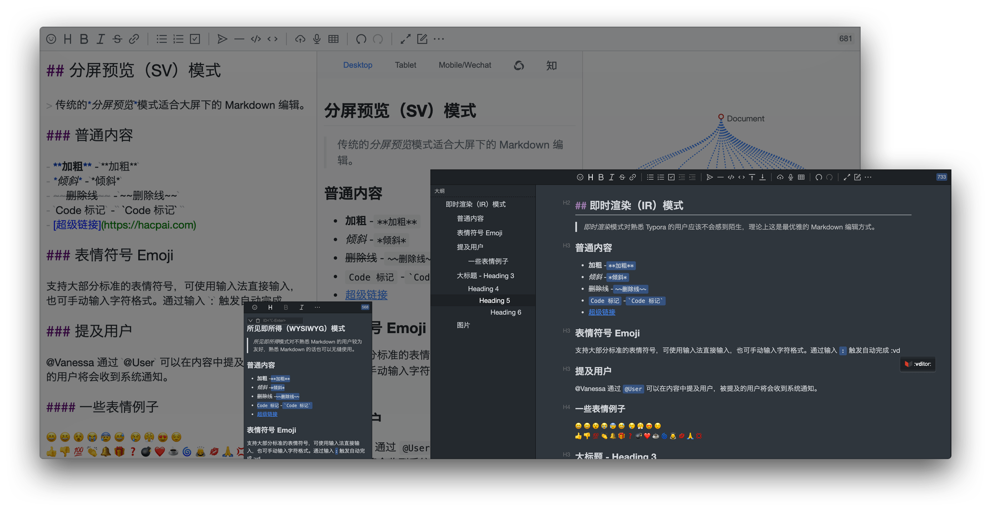This screenshot has height=511, width=991.
Task: Click the undo icon in dark toolbar
Action: tap(819, 177)
